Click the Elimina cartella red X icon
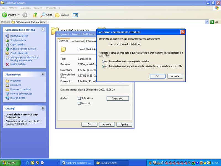 pos(7,64)
